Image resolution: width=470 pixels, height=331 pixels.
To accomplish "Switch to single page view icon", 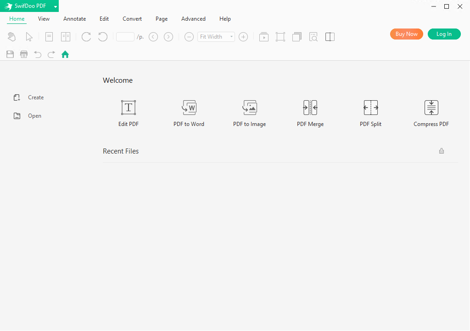I will point(49,37).
